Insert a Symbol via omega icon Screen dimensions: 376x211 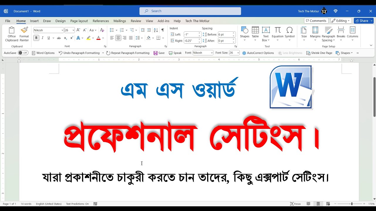[x=289, y=34]
